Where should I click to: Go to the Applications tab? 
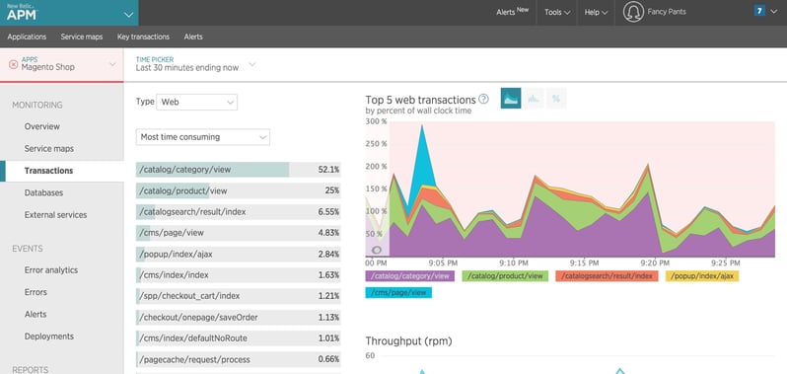[27, 37]
